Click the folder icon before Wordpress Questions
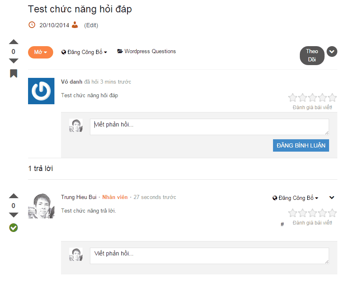This screenshot has height=281, width=346. click(x=120, y=51)
